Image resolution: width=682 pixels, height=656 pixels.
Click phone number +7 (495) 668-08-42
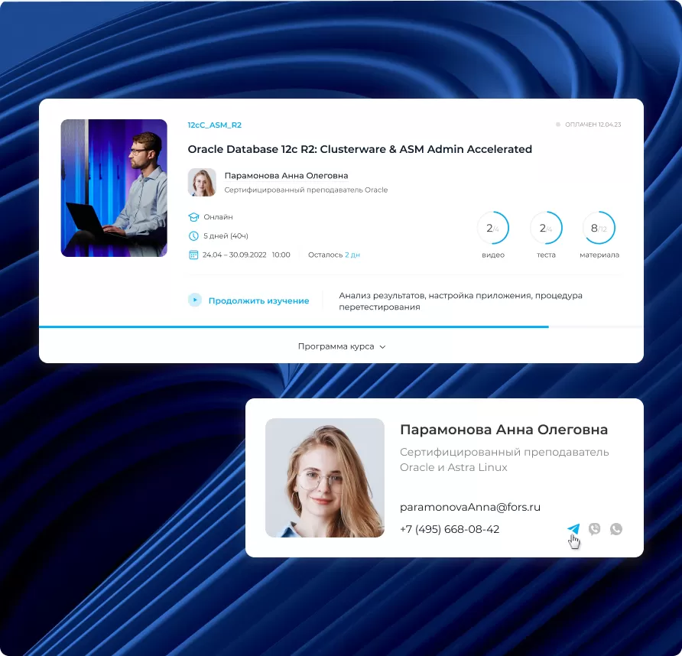coord(450,529)
